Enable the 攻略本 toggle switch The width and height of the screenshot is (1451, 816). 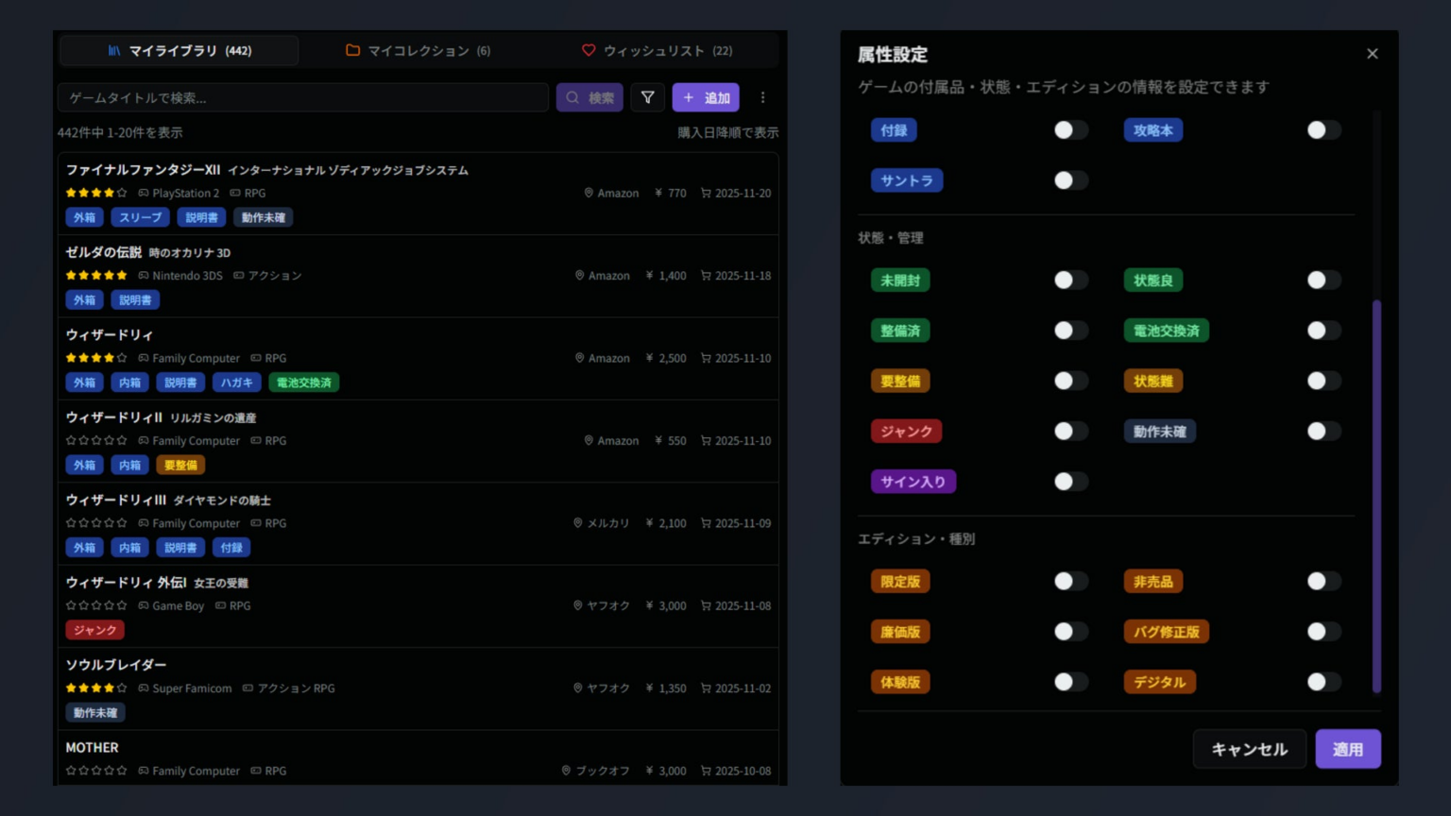[1323, 130]
